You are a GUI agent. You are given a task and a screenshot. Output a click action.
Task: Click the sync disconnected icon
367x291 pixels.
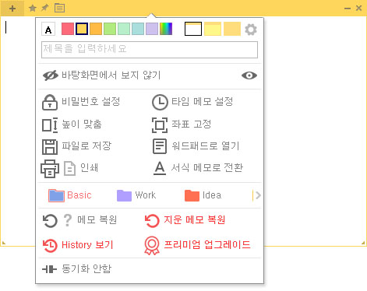(49, 269)
